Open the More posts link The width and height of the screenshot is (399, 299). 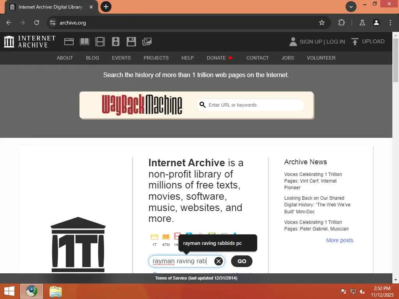[340, 240]
